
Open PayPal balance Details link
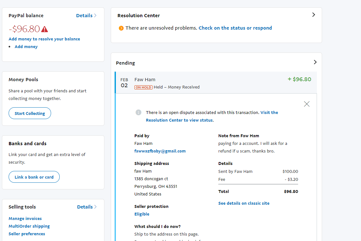86,16
